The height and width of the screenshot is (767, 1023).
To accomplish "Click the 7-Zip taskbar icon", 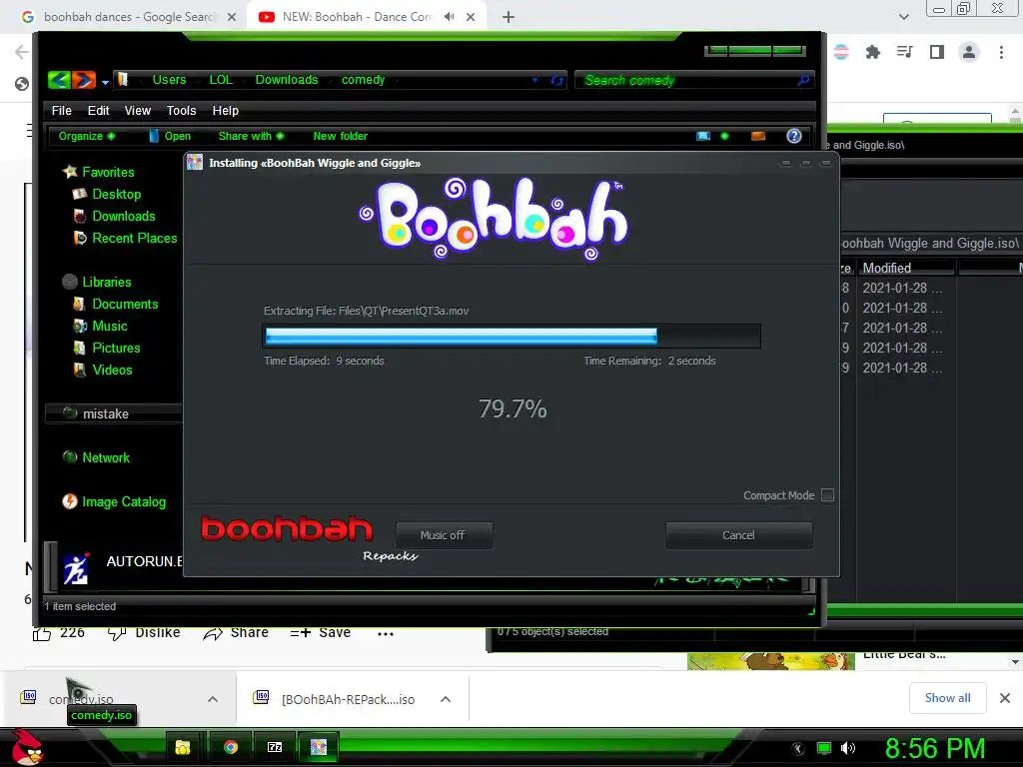I will 275,747.
